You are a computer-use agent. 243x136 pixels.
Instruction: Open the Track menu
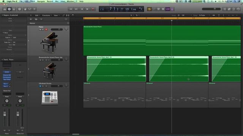pos(33,1)
